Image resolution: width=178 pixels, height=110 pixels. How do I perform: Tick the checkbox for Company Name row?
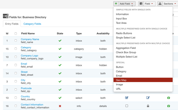16,40
